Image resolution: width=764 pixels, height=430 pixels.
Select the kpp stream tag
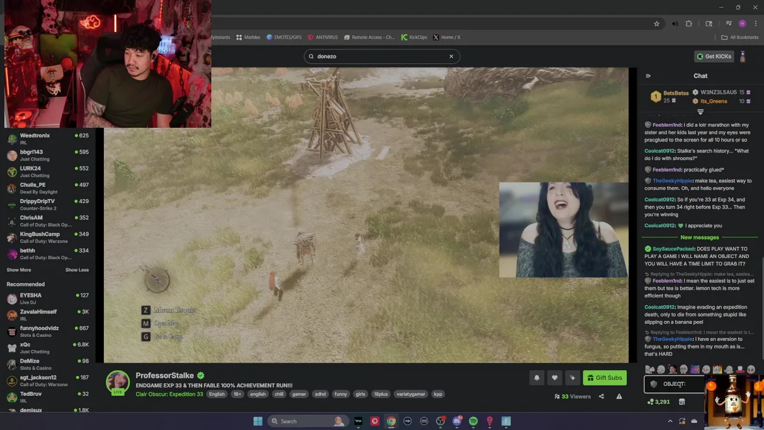[x=438, y=394]
